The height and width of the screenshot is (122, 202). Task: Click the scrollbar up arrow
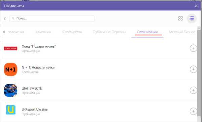click(199, 28)
